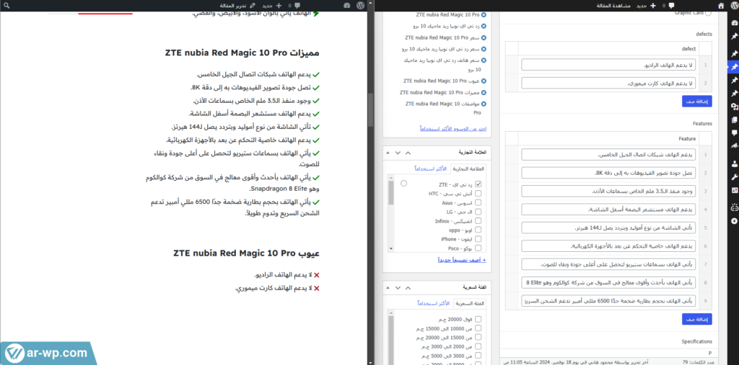The image size is (739, 365).
Task: Move the الفئة السعرية panel down with the chevron
Action: click(x=398, y=287)
